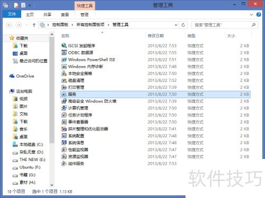Expand the breadcrumb arrow after 控制面板
This screenshot has width=265, height=198.
pyautogui.click(x=73, y=25)
